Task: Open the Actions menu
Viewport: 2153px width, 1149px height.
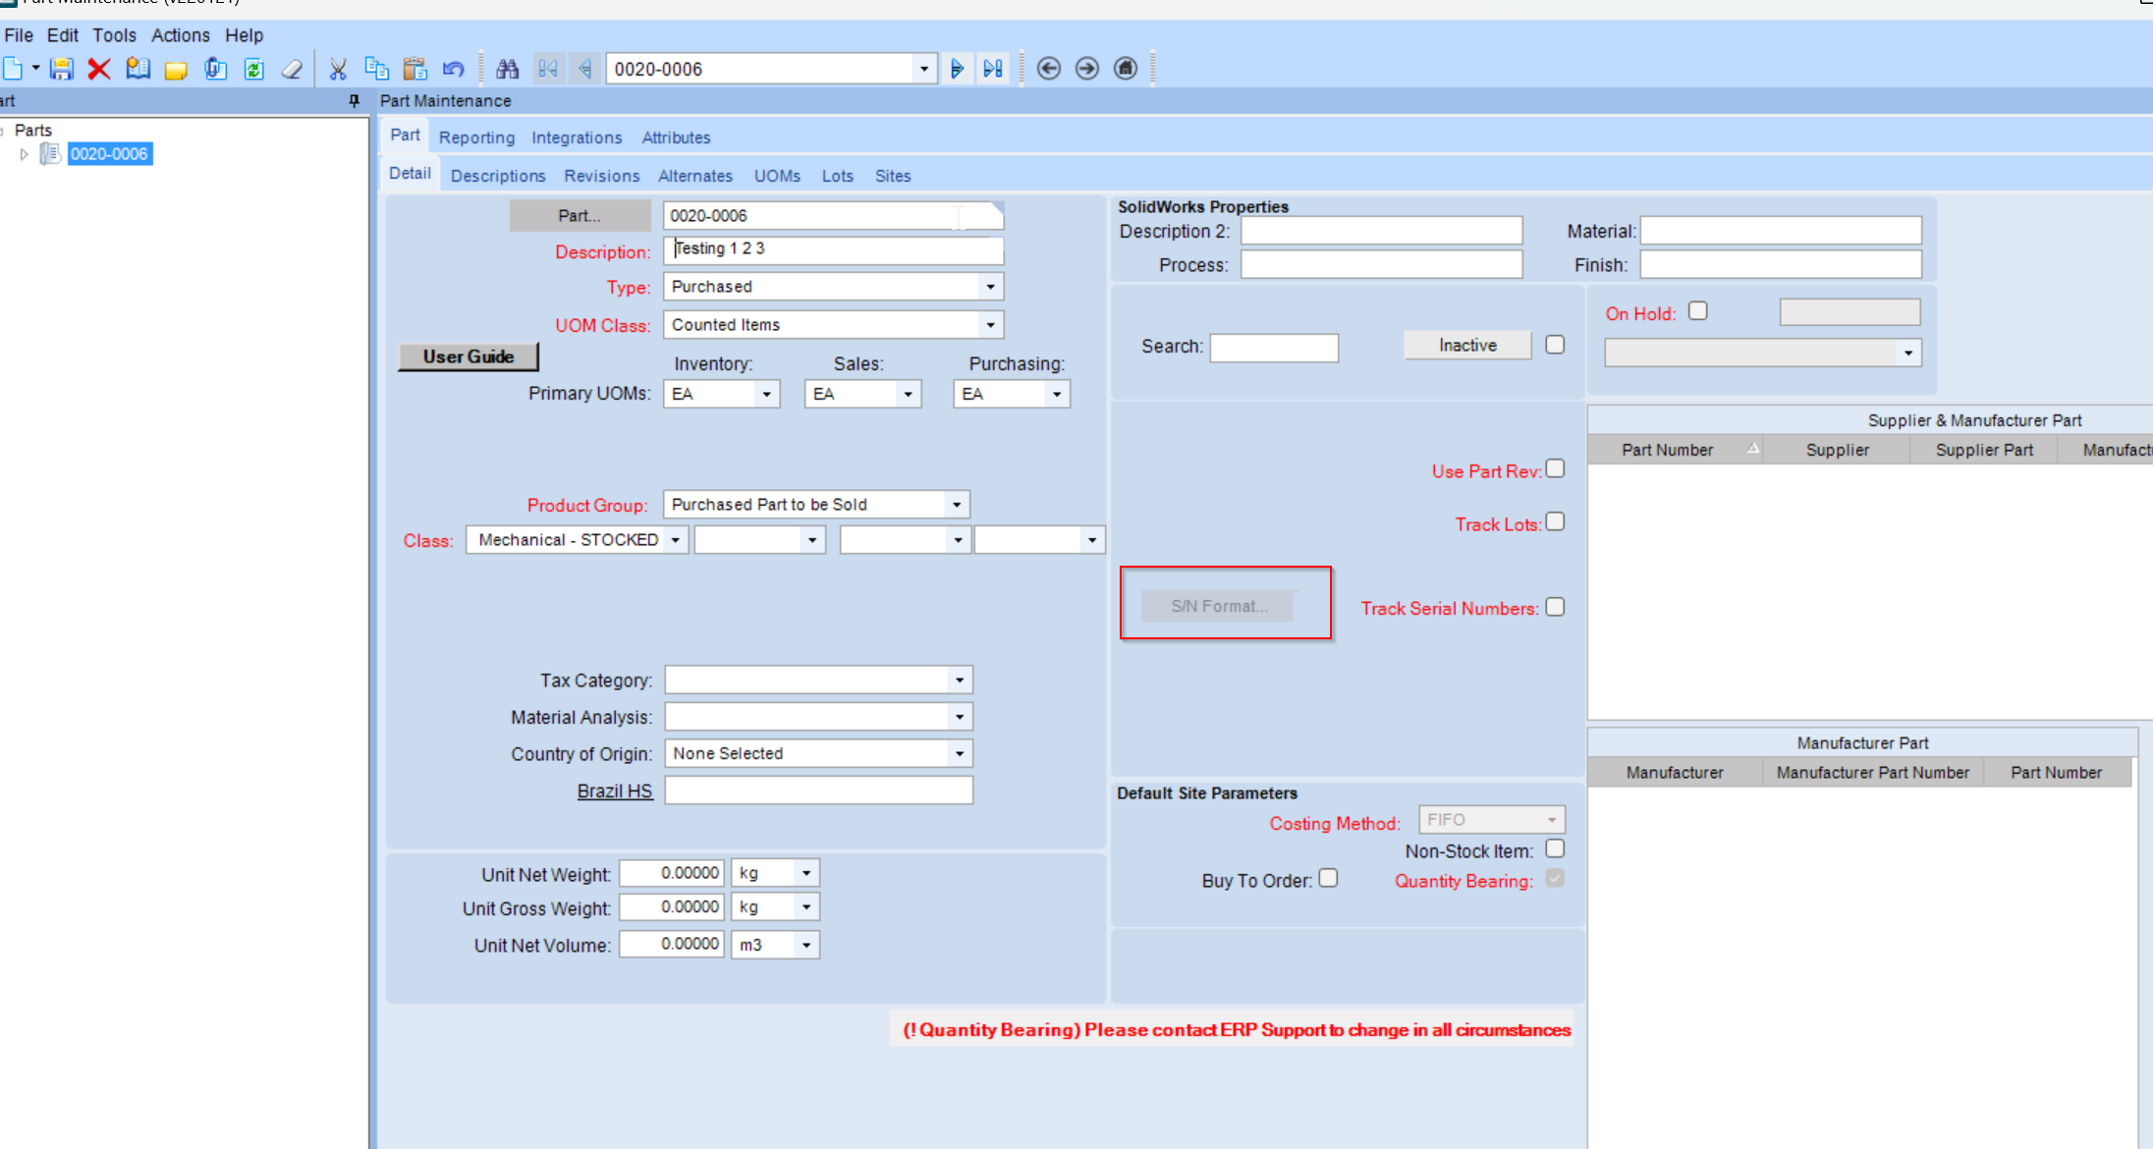Action: click(x=180, y=35)
